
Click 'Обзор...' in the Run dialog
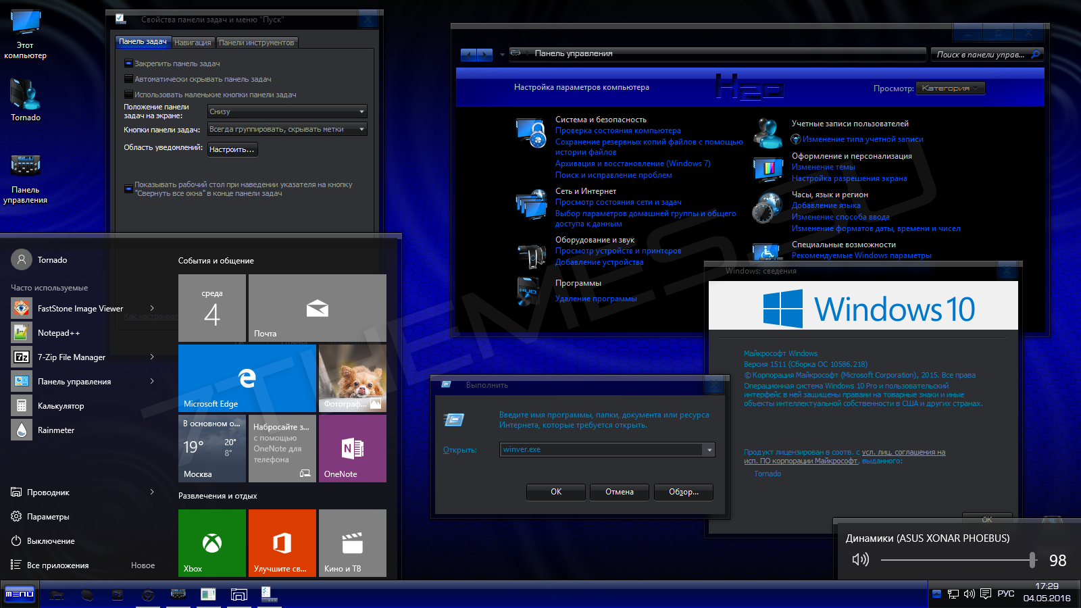[x=684, y=492]
